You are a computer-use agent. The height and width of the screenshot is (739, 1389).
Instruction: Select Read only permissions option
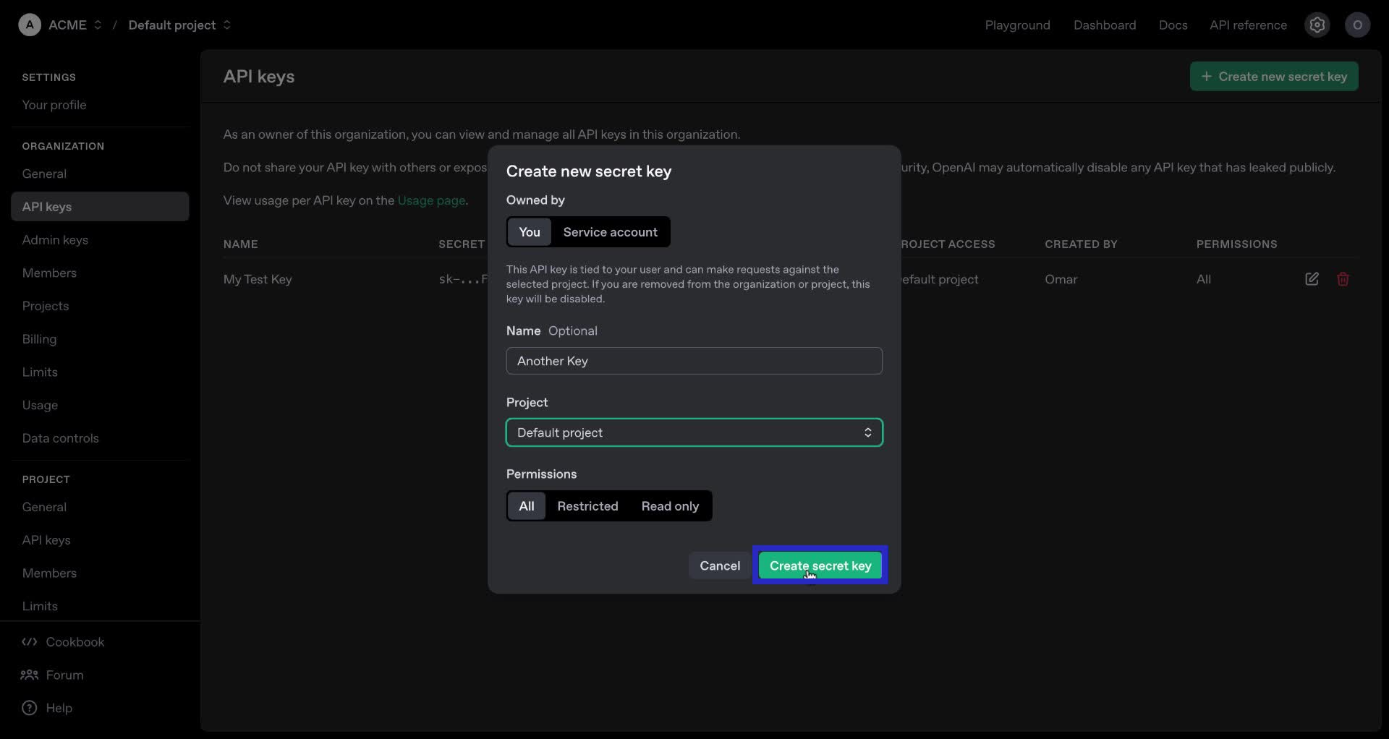(x=670, y=505)
